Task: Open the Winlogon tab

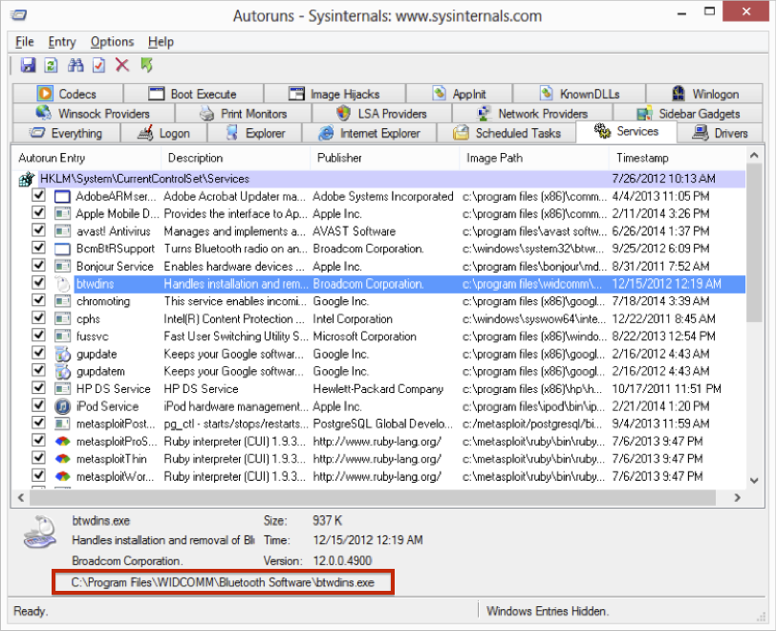Action: [x=704, y=94]
